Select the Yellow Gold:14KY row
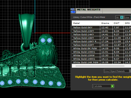 (x=101, y=35)
